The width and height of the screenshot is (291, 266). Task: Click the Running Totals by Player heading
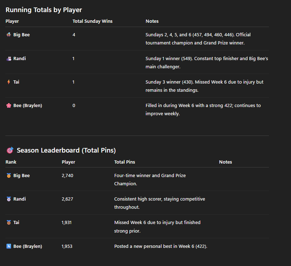coord(44,10)
